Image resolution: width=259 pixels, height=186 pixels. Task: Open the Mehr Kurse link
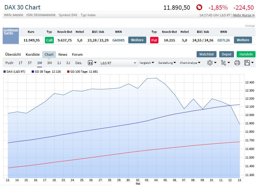tap(244, 15)
